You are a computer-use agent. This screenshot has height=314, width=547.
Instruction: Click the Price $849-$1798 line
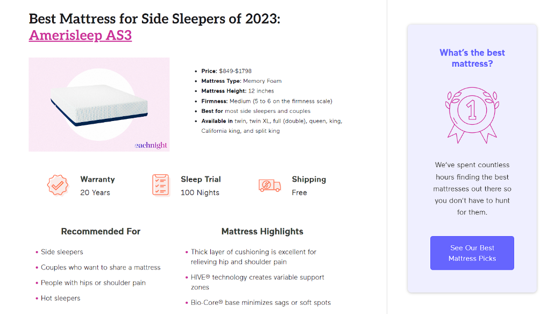pyautogui.click(x=226, y=71)
